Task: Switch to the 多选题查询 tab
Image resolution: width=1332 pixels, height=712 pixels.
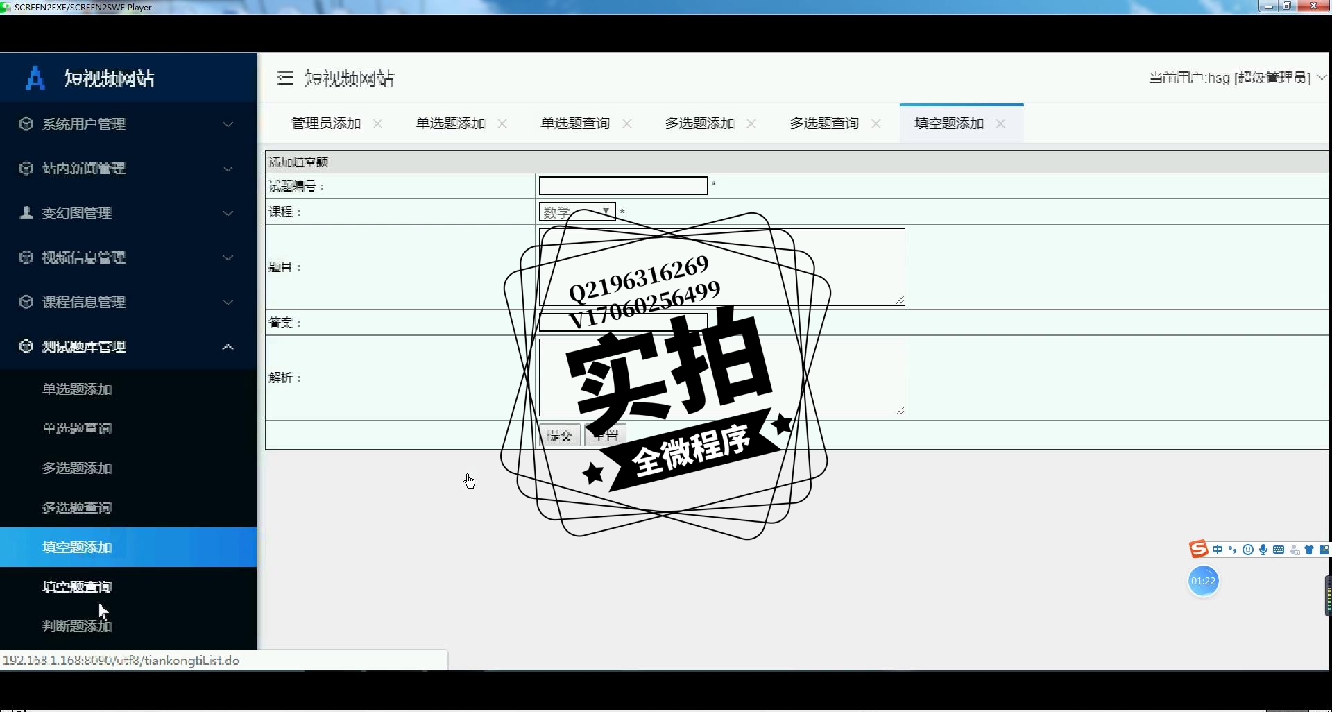Action: (824, 124)
